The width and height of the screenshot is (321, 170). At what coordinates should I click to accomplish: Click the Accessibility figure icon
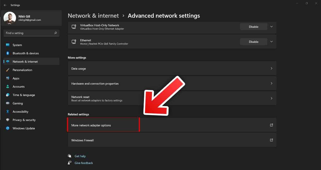[x=8, y=112]
